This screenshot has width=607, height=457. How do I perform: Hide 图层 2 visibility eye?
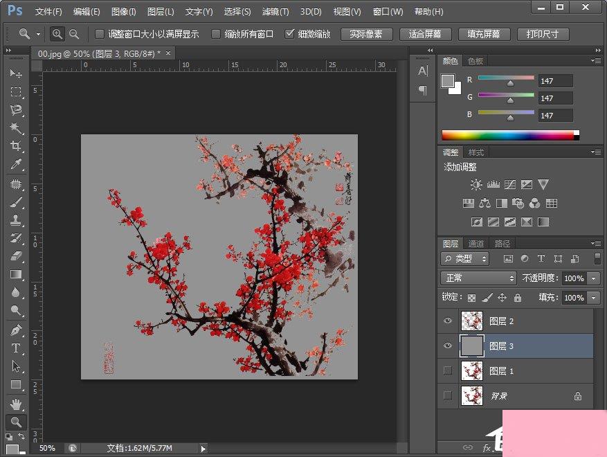[x=448, y=321]
